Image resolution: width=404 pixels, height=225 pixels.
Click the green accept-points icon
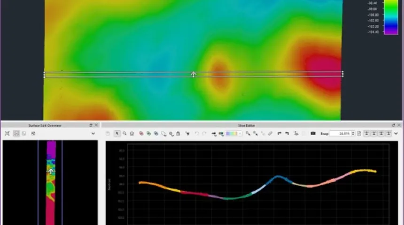pyautogui.click(x=148, y=134)
